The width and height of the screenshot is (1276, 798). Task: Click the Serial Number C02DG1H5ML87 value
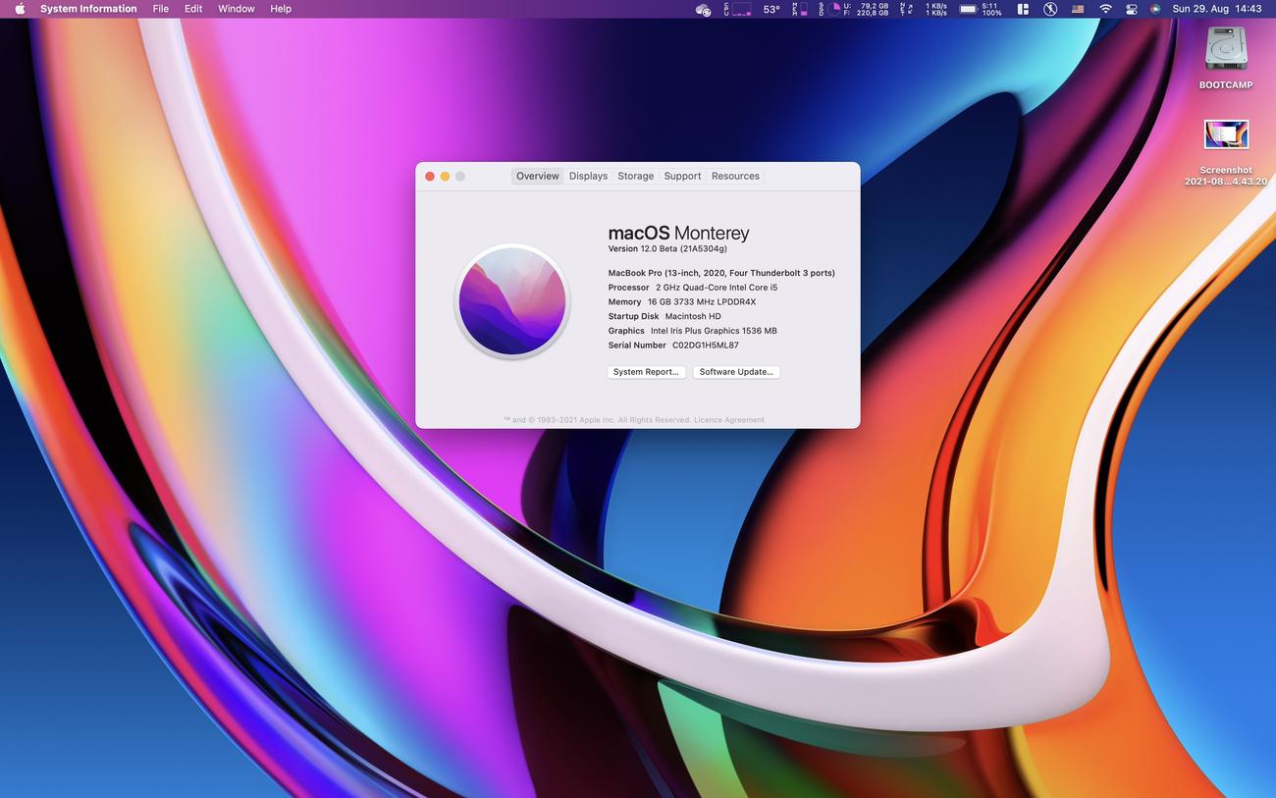coord(706,346)
